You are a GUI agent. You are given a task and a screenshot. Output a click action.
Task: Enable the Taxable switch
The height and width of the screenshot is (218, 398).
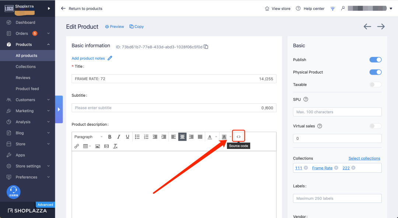[x=376, y=85]
